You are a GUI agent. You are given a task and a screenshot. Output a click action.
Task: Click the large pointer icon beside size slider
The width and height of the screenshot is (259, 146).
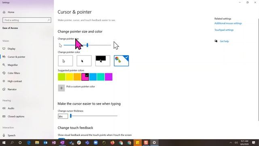(x=116, y=45)
